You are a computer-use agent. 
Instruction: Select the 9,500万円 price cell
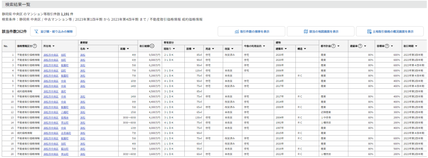150,54
